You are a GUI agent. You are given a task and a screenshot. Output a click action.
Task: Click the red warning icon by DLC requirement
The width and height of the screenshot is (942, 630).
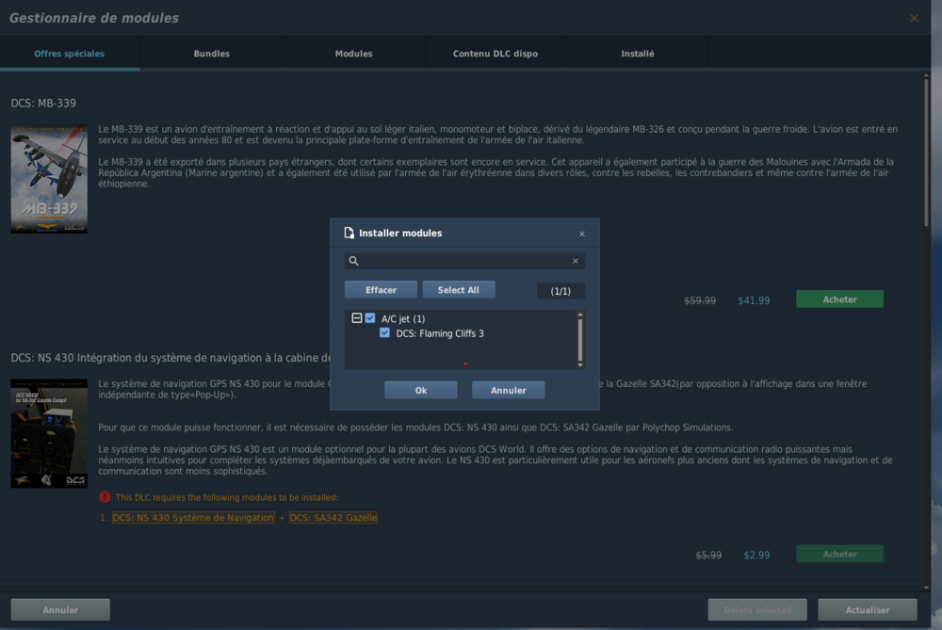(105, 497)
